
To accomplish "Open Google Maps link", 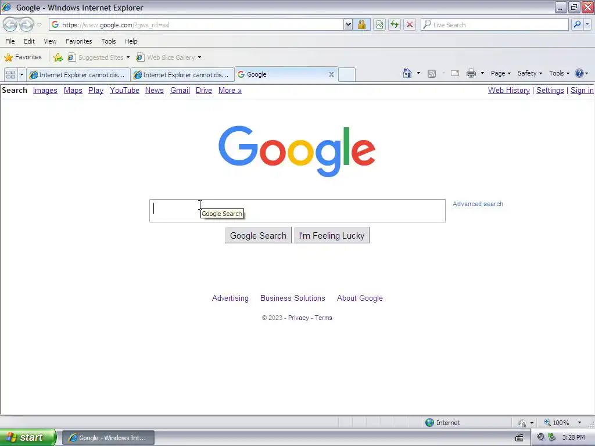I will 73,90.
